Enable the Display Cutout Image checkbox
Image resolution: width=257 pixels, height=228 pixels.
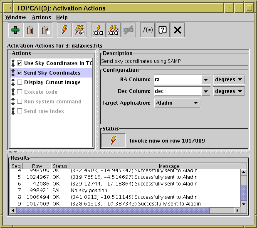[x=20, y=83]
